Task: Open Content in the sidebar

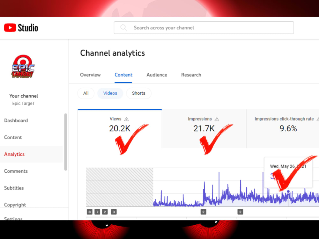Action: click(x=13, y=137)
